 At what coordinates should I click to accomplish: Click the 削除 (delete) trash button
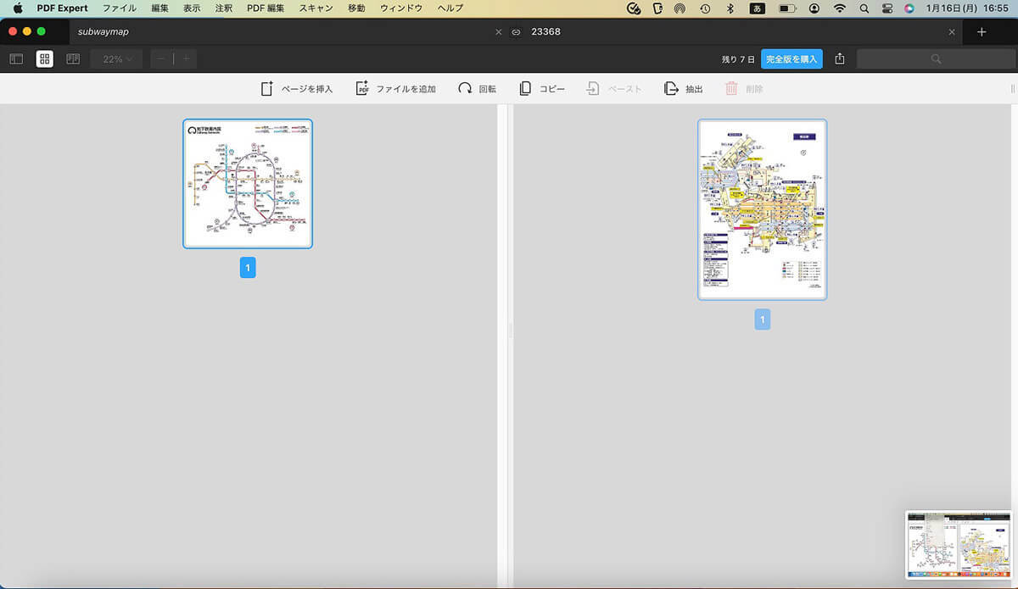pyautogui.click(x=744, y=89)
